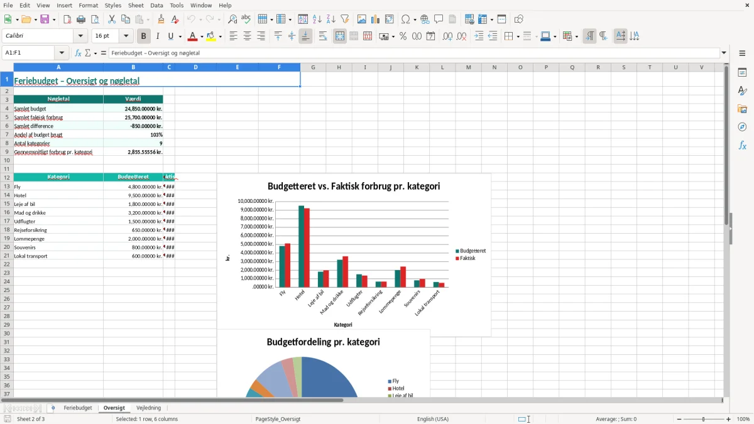Toggle Bold formatting
The width and height of the screenshot is (754, 424).
tap(144, 36)
